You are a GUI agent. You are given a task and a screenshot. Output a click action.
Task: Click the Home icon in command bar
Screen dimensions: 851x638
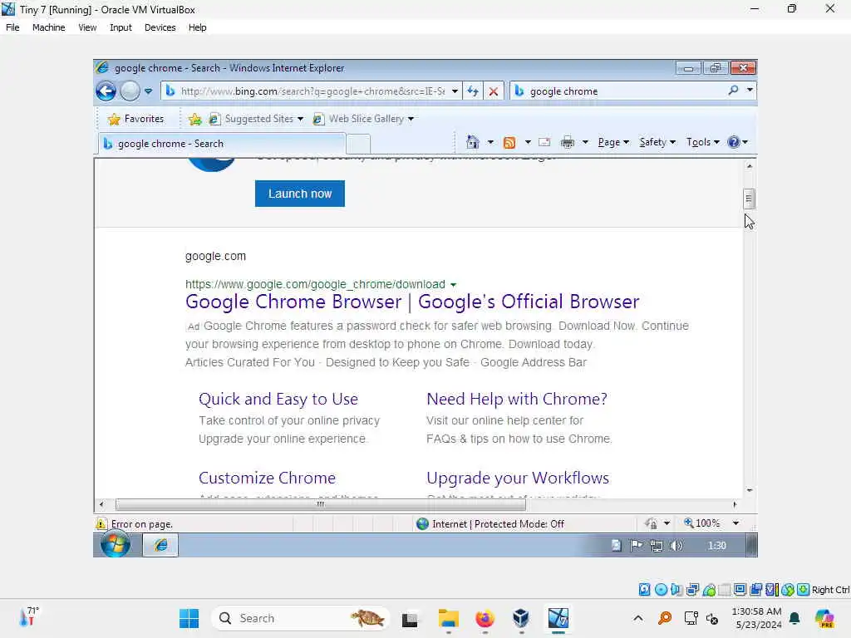coord(473,142)
